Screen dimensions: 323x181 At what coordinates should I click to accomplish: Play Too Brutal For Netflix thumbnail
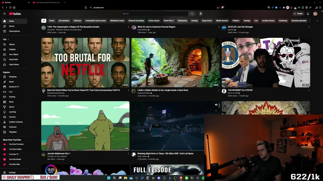tap(85, 62)
